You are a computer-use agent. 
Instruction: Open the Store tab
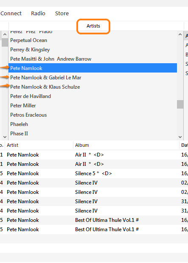(62, 14)
